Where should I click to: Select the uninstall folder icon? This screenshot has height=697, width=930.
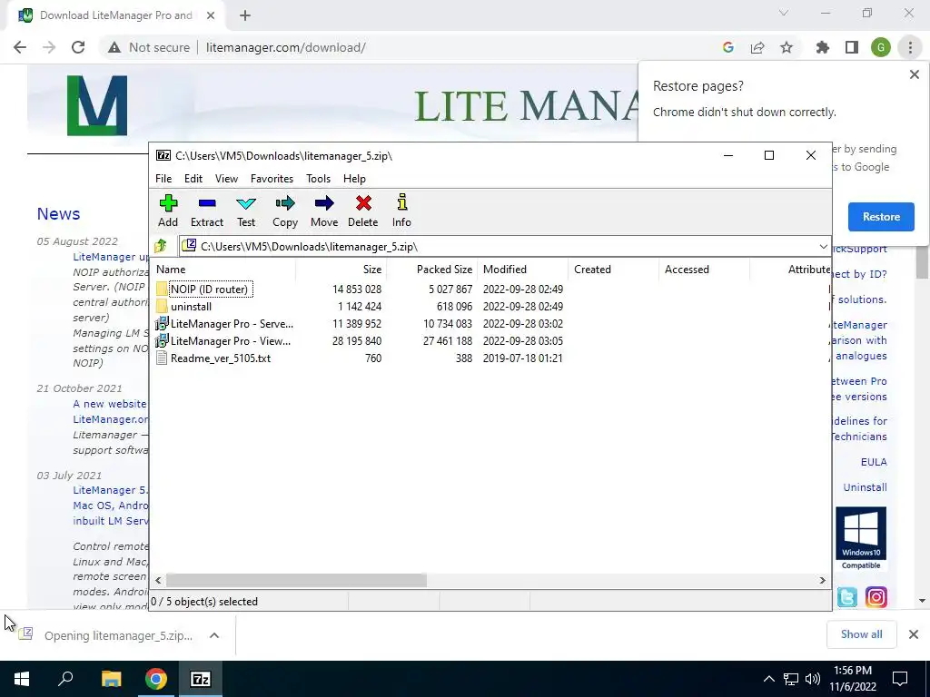pos(162,307)
